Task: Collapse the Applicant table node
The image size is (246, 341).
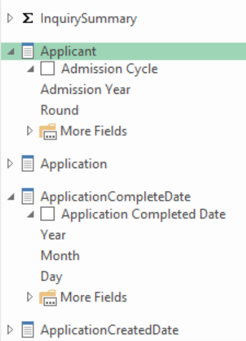Action: [11, 52]
